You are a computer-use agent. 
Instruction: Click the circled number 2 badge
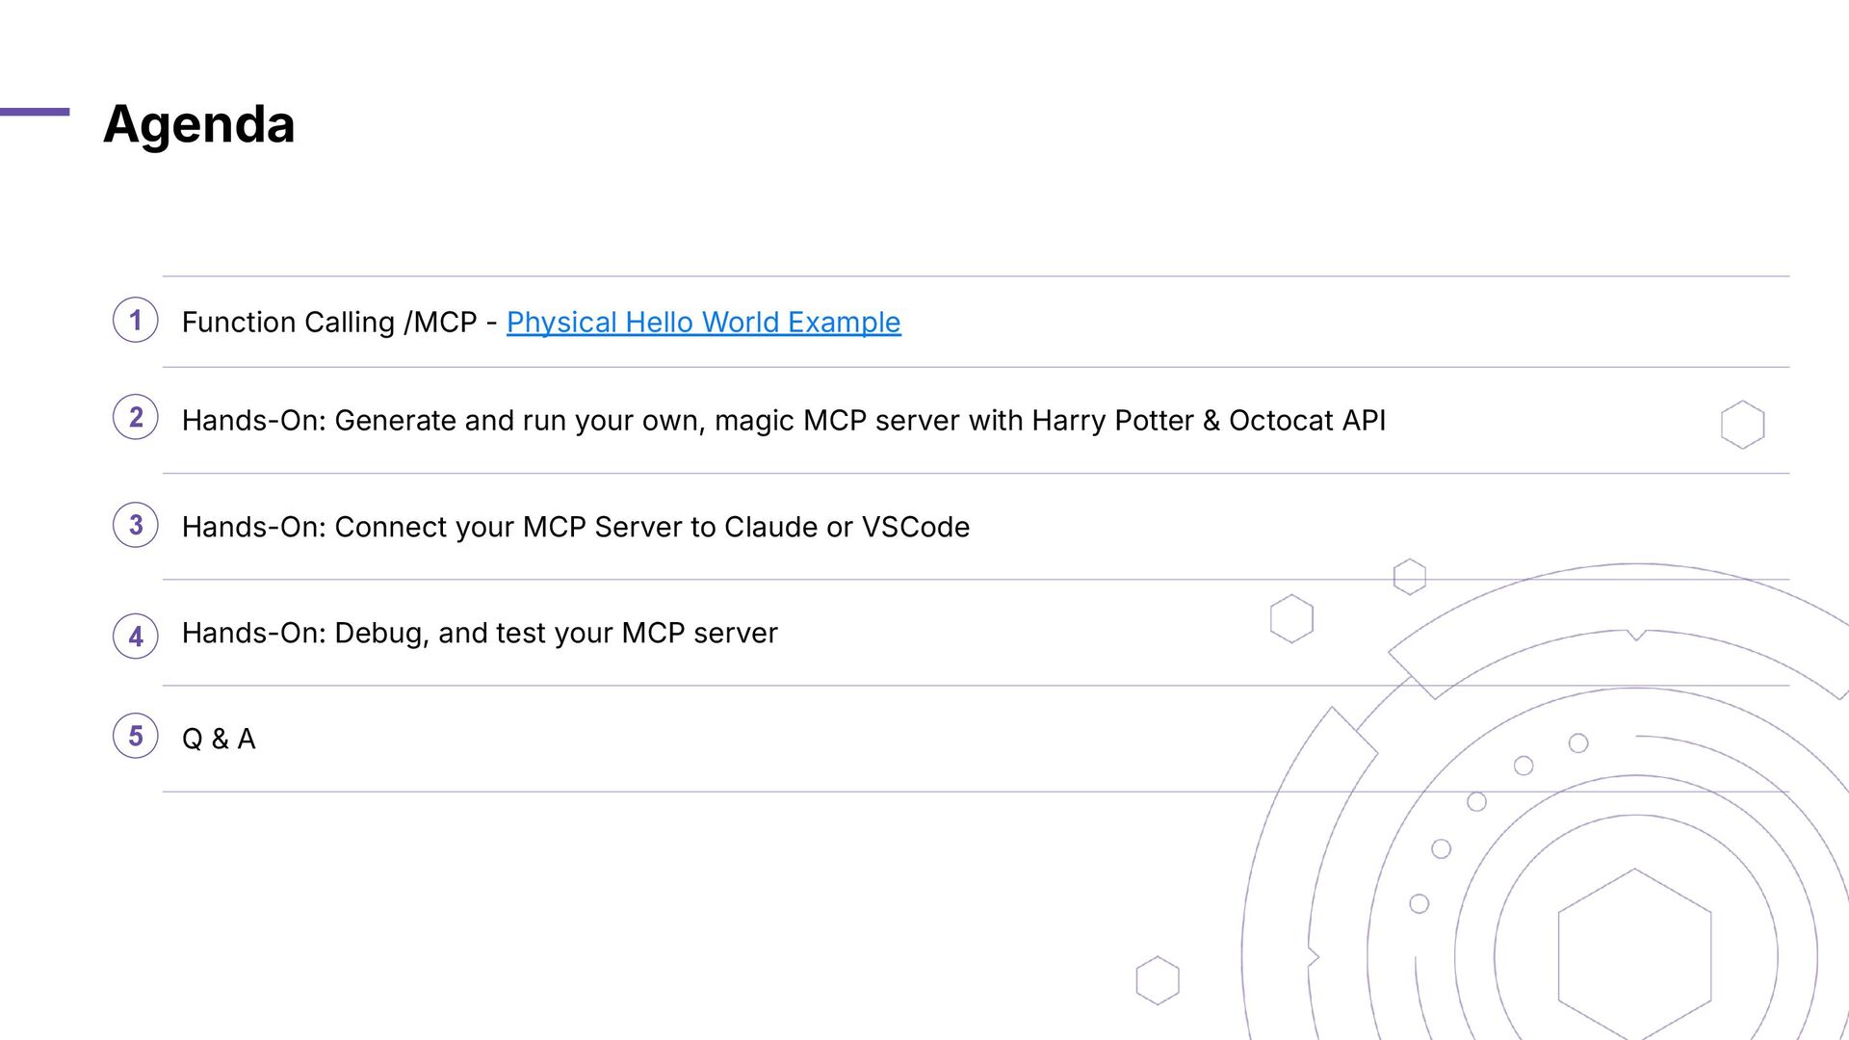[x=136, y=417]
